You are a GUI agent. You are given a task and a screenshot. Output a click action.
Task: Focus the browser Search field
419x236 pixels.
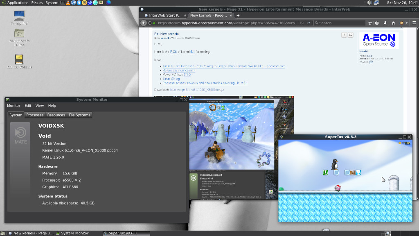(339, 23)
